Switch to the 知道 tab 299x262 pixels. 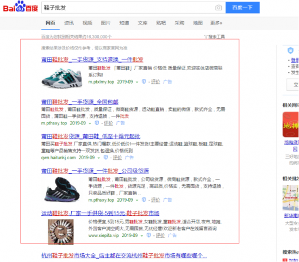click(124, 23)
